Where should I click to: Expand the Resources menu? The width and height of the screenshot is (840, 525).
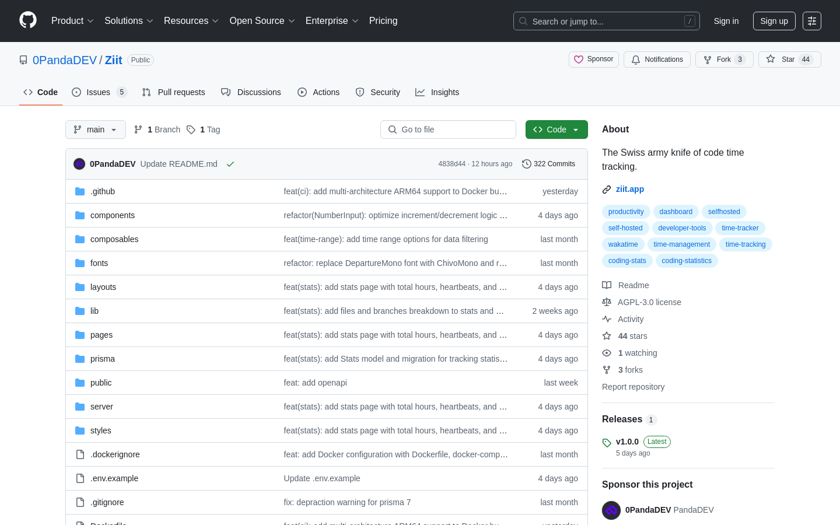coord(191,21)
